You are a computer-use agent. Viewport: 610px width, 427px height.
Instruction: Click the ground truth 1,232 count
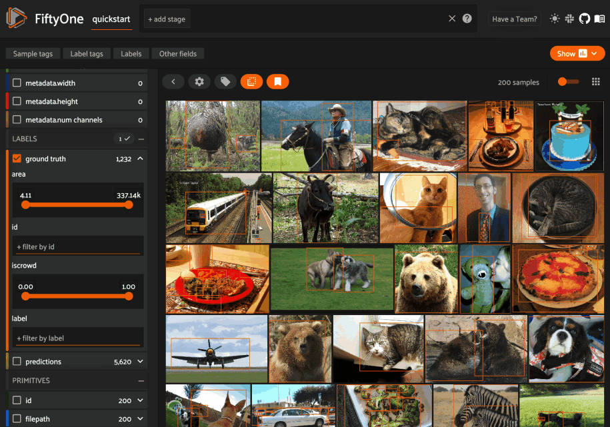[124, 159]
